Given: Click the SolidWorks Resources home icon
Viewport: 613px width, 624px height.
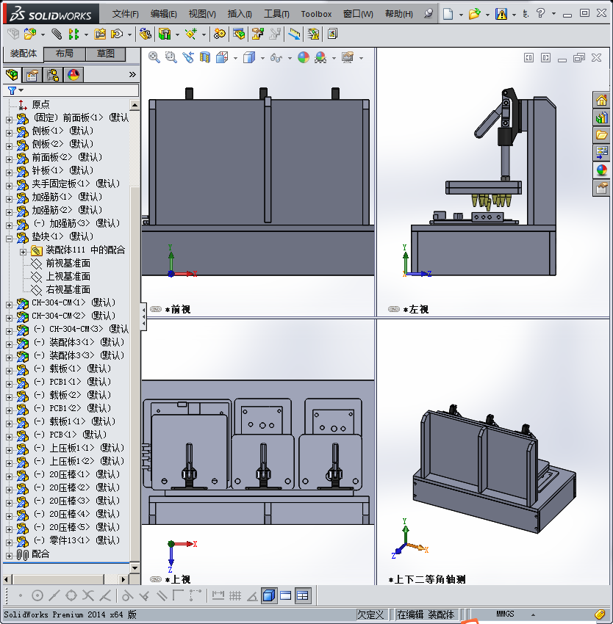Looking at the screenshot, I should pyautogui.click(x=601, y=101).
